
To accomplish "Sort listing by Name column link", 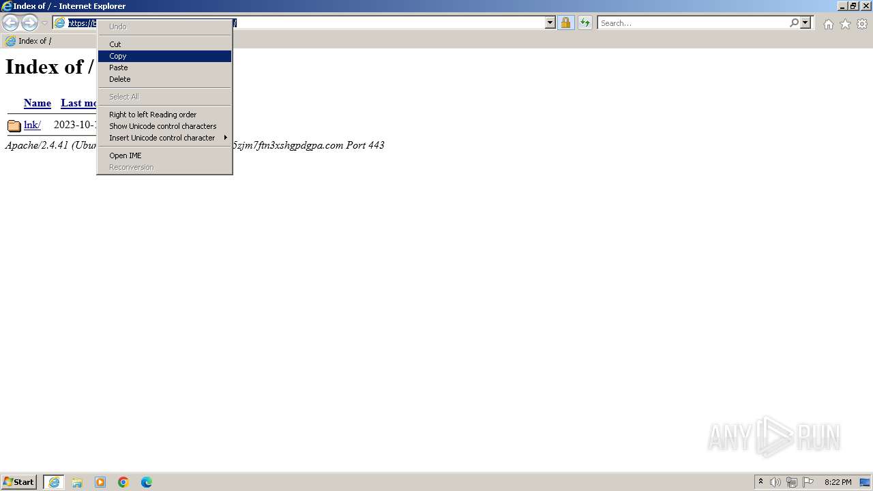I will 38,103.
